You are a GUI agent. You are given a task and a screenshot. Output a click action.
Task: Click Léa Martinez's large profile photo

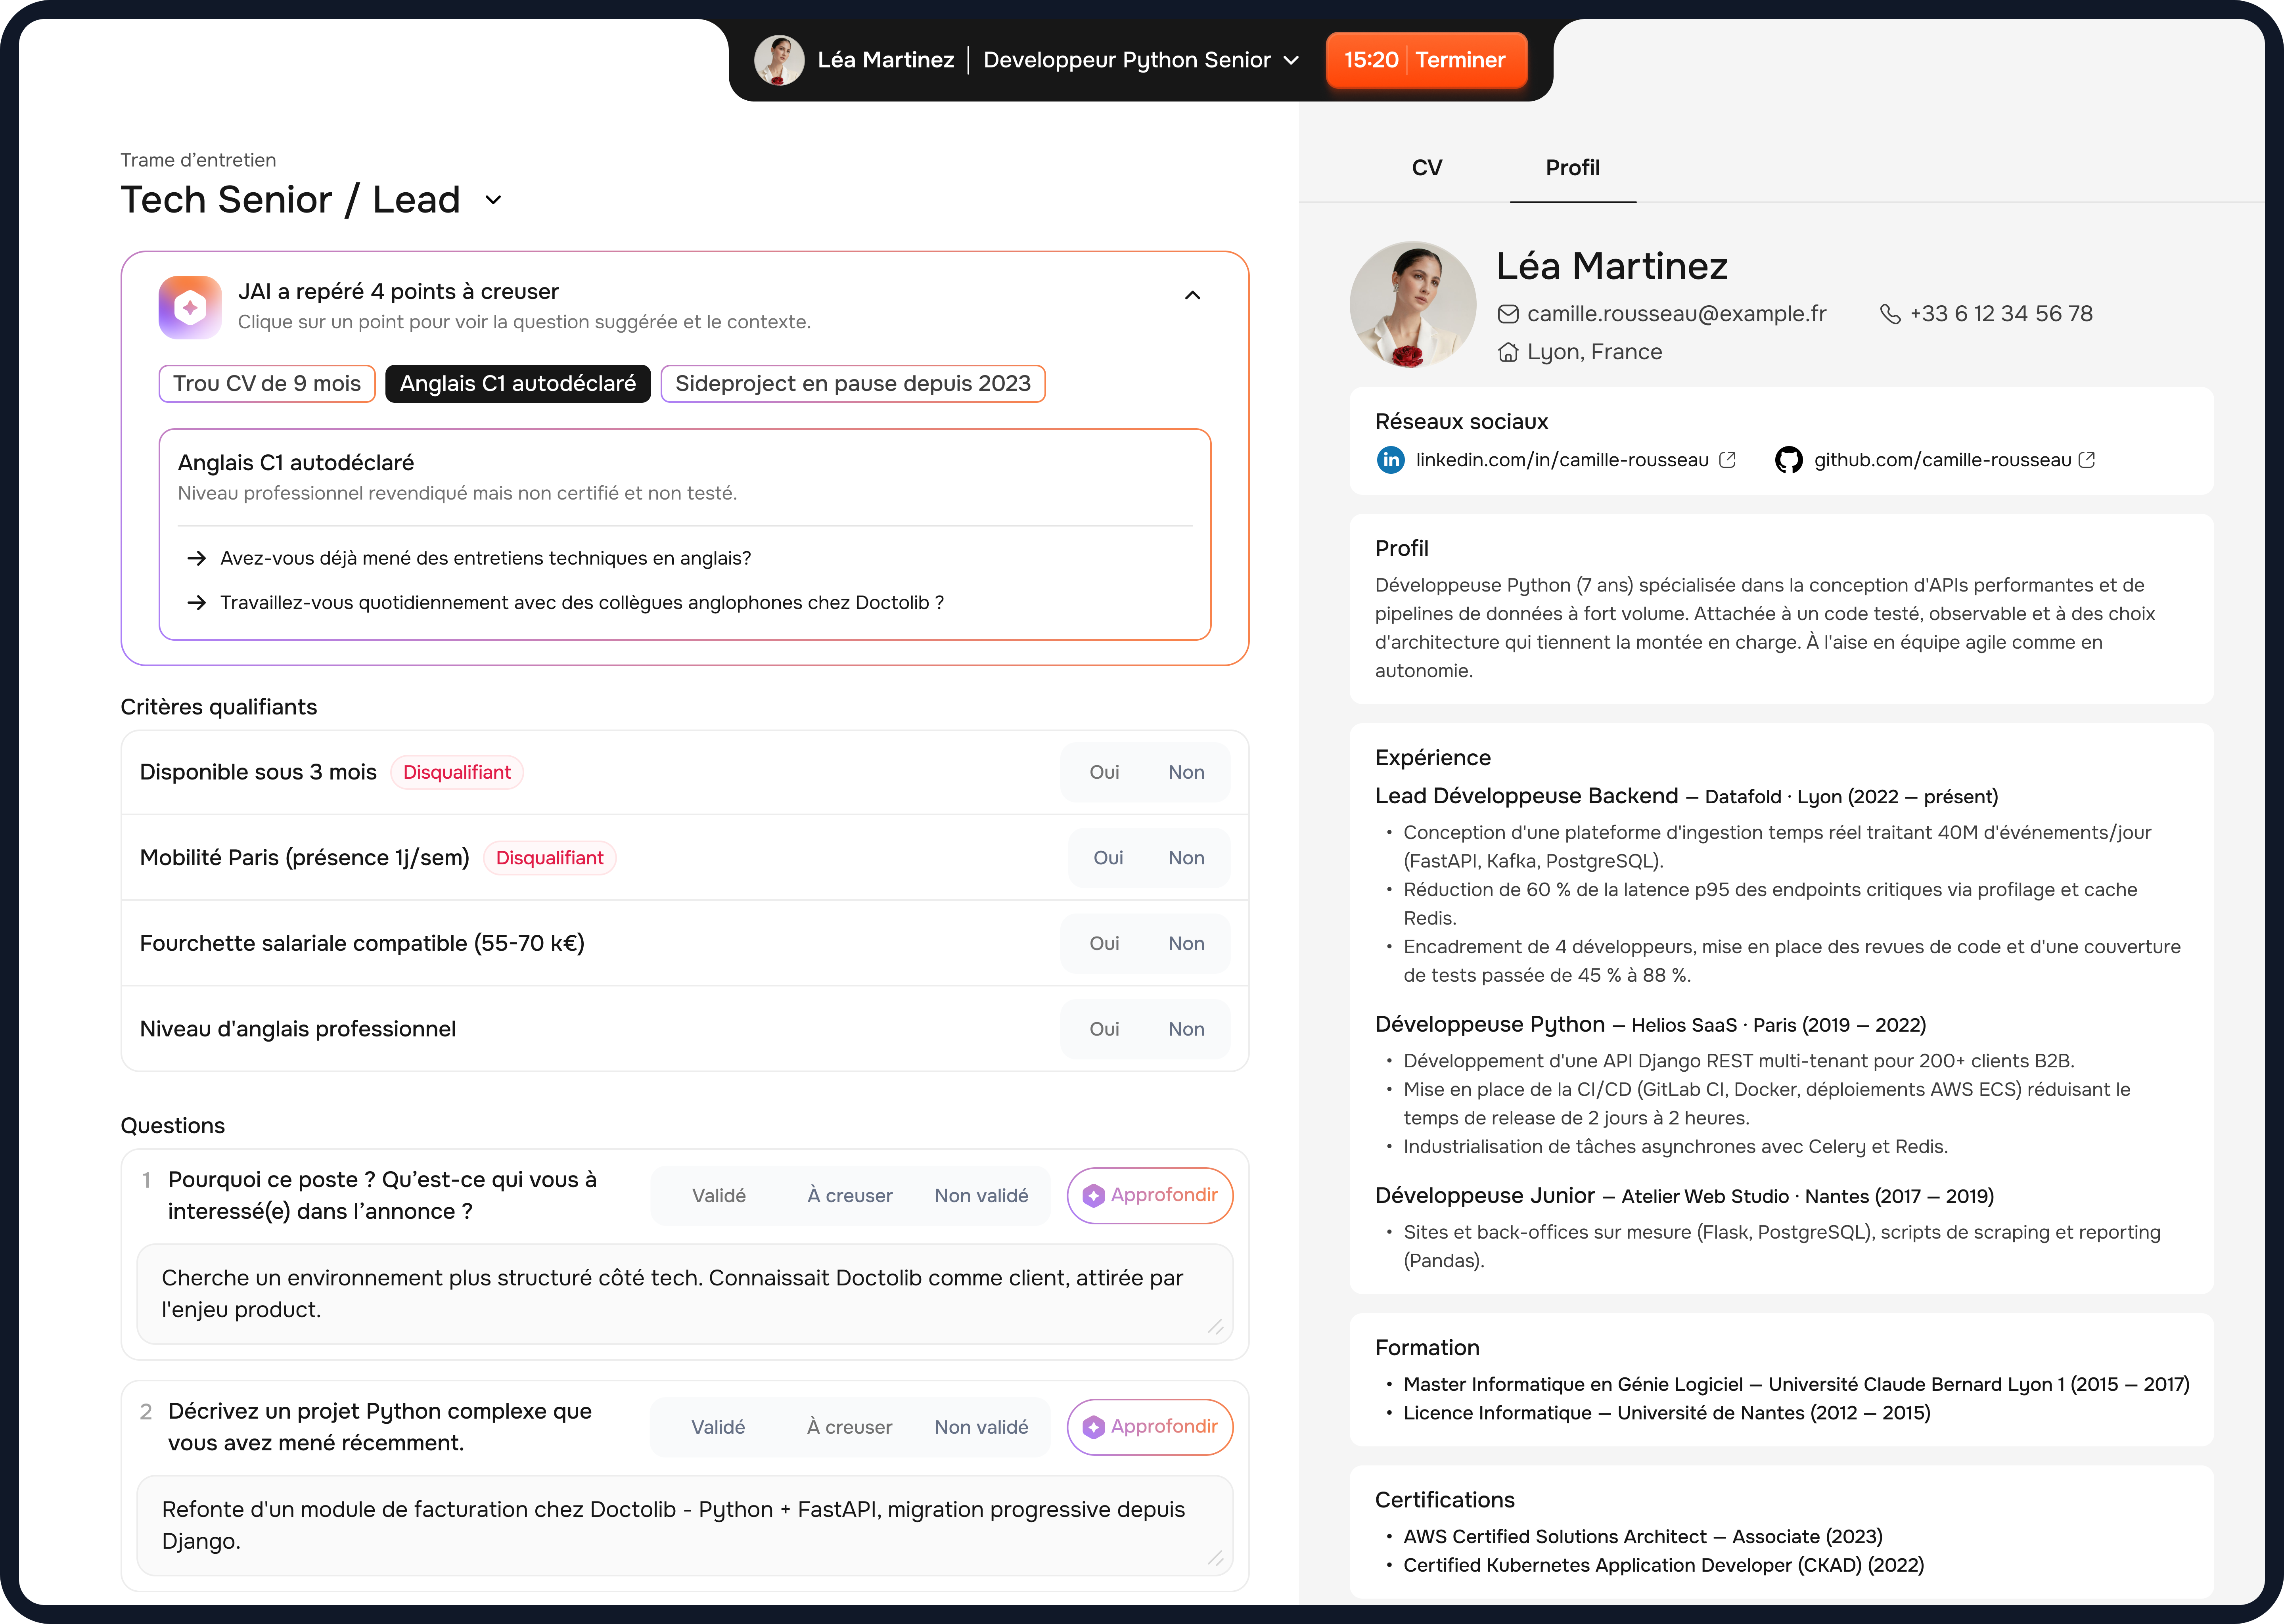pos(1412,304)
